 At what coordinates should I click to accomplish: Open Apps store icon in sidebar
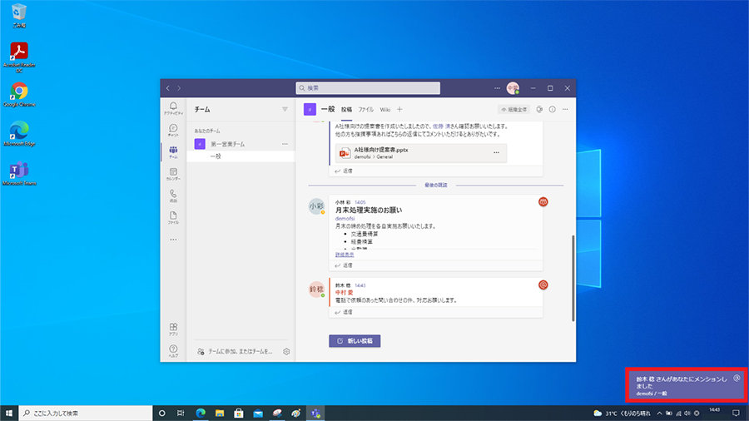(173, 329)
